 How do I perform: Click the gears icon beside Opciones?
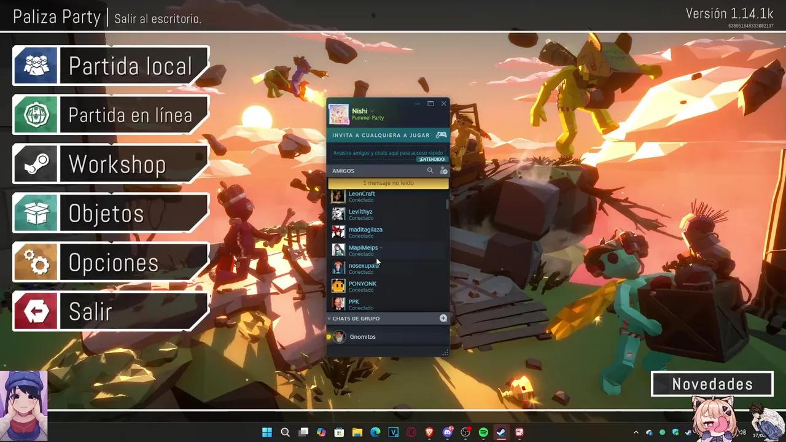pos(36,262)
